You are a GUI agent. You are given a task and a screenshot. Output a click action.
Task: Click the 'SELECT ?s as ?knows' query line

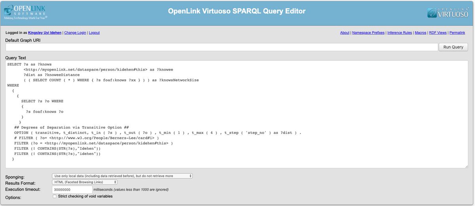coord(29,64)
